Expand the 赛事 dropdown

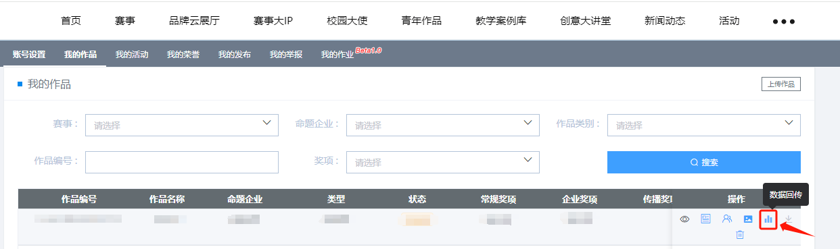(182, 125)
